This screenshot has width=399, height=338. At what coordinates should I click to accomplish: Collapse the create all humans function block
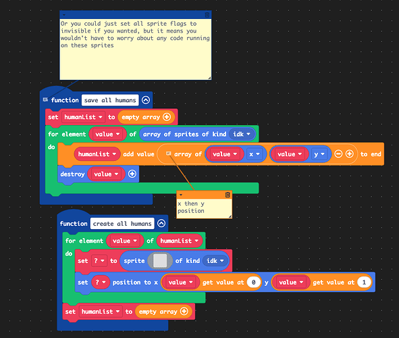pos(161,223)
